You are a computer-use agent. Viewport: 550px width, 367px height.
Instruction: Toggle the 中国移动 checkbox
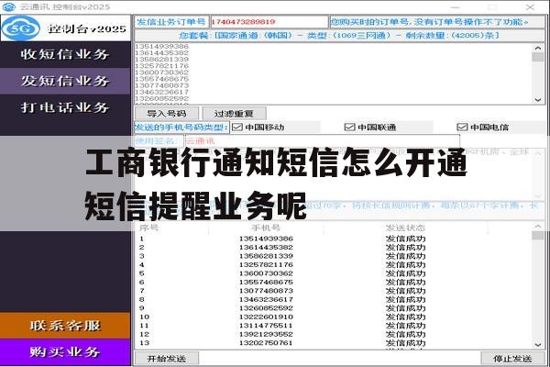pyautogui.click(x=237, y=128)
